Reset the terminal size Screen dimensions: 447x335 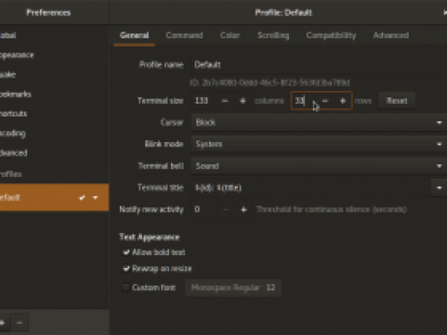point(397,100)
